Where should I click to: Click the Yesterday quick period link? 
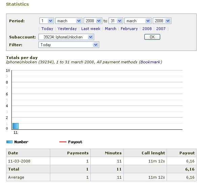tap(67, 29)
